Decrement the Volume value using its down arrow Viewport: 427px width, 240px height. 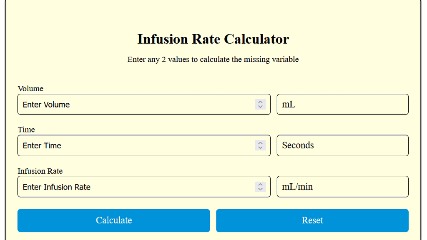260,107
